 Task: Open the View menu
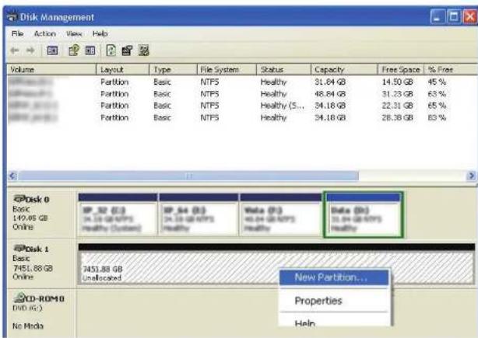tap(74, 33)
